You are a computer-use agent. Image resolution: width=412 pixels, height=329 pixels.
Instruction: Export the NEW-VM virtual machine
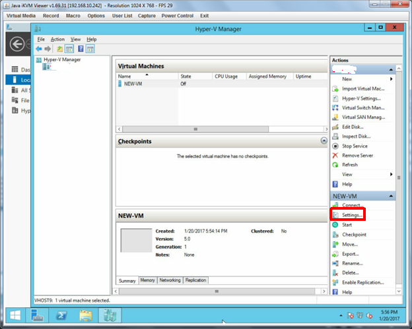click(x=350, y=254)
